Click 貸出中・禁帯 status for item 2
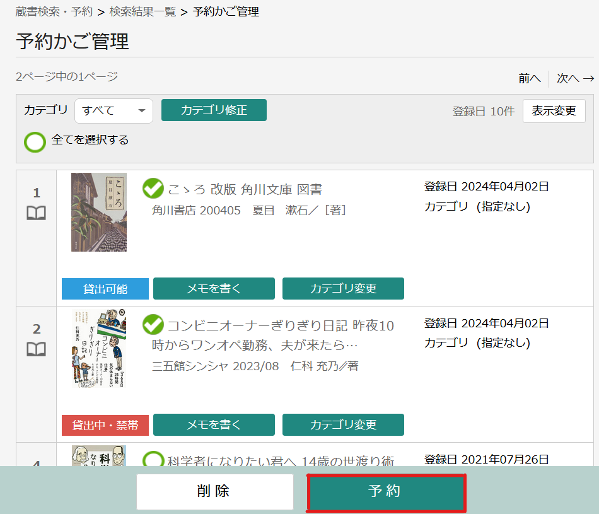This screenshot has height=514, width=599. tap(105, 425)
